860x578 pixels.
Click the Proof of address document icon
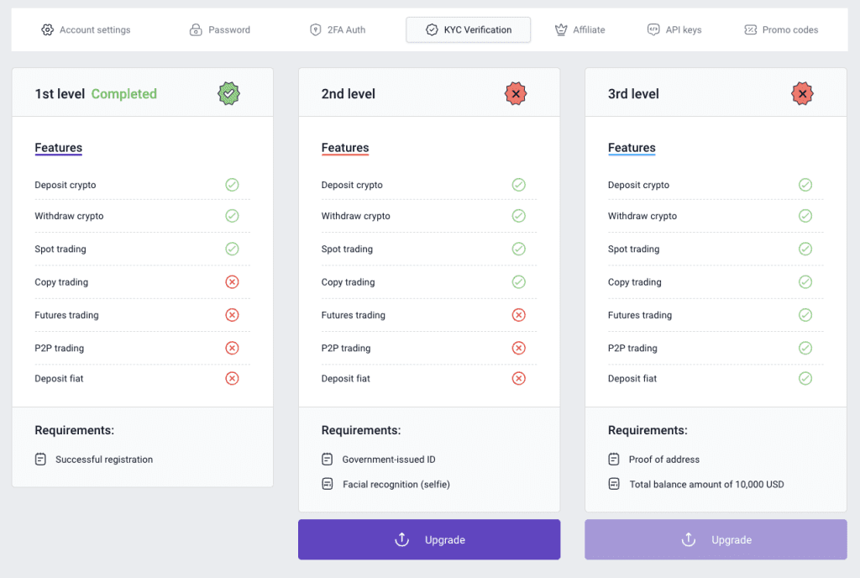click(x=614, y=460)
